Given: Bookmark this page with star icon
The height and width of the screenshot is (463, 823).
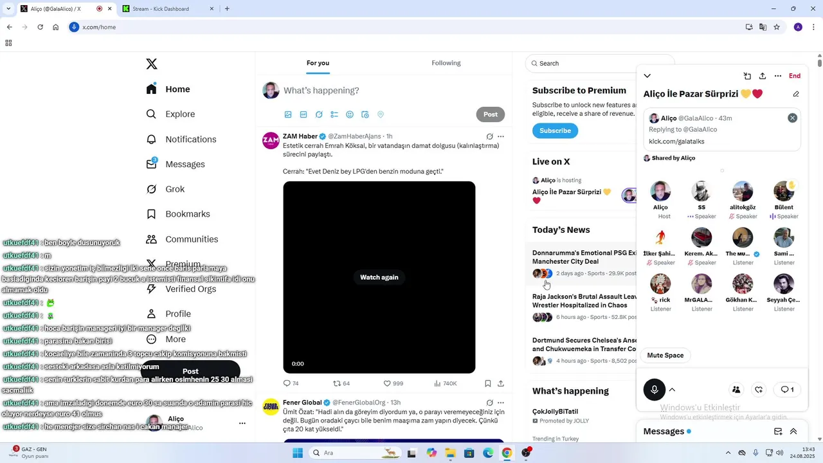Looking at the screenshot, I should pos(777,27).
